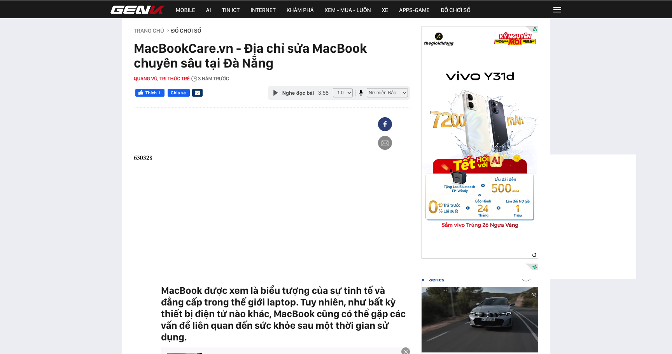Click the microphone voice icon
672x354 pixels.
[x=360, y=93]
